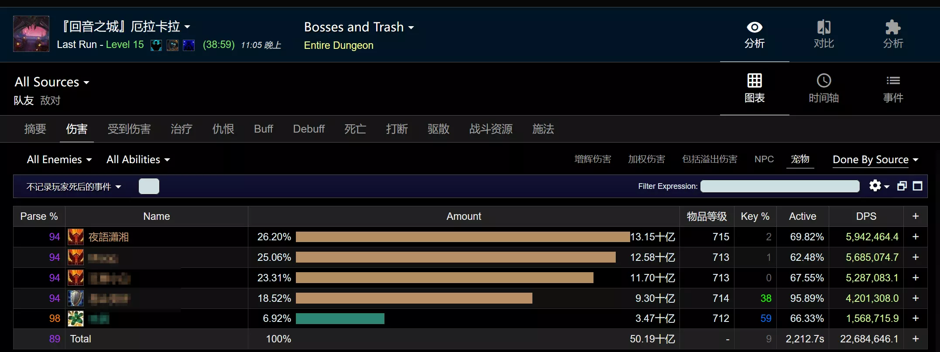Switch to the 图表 grid view icon
The width and height of the screenshot is (940, 352).
pos(755,81)
